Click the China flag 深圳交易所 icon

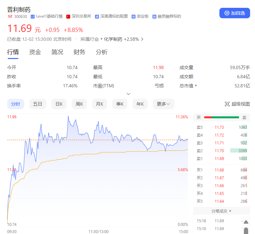[68, 17]
